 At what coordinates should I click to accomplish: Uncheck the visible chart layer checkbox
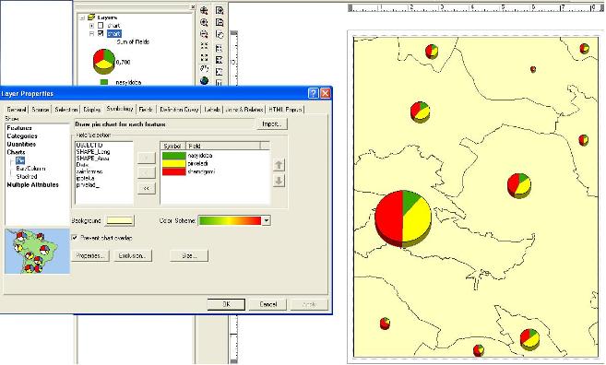[x=101, y=33]
